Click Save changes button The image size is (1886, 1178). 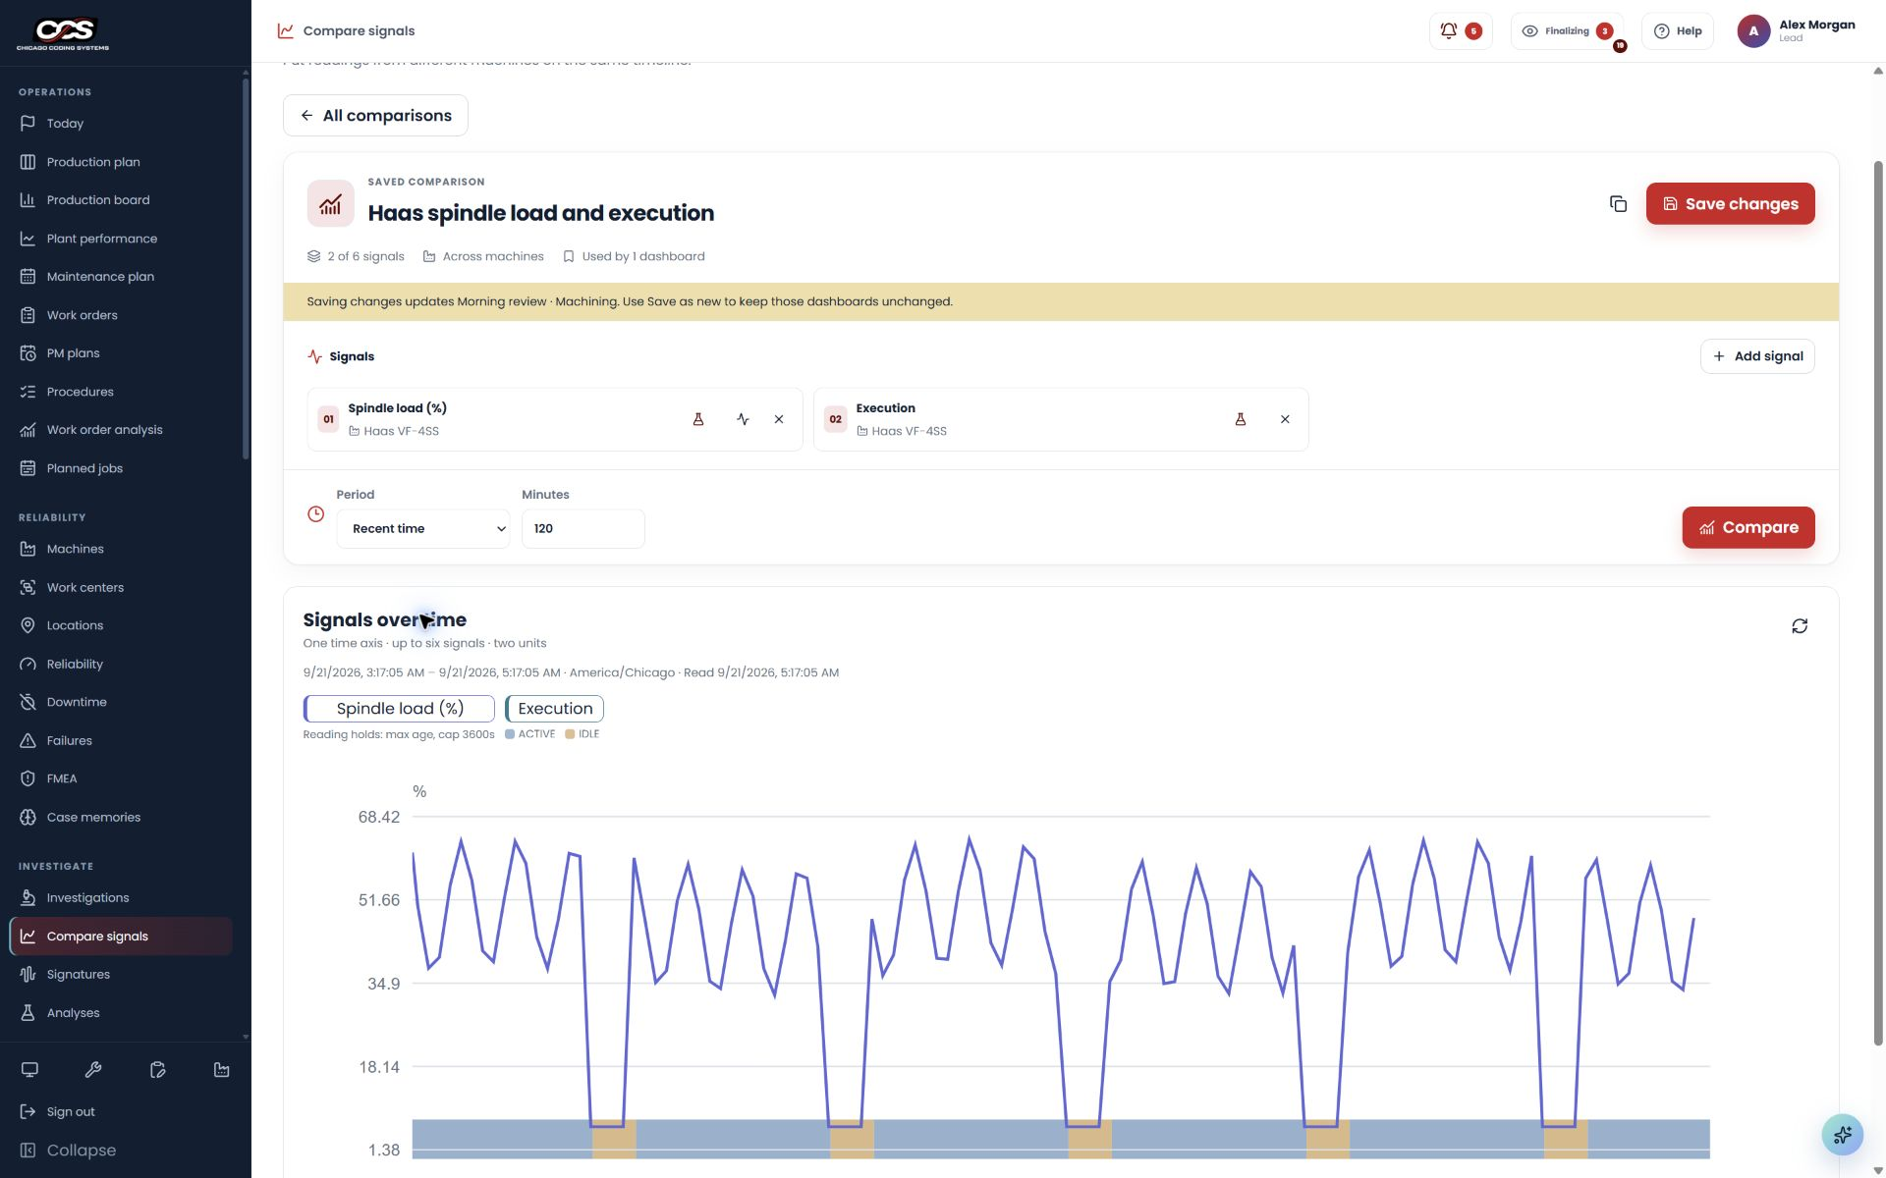pyautogui.click(x=1730, y=204)
